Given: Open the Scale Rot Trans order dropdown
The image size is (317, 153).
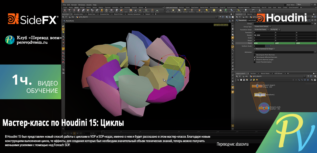Looking at the screenshot, I should pos(262,30).
